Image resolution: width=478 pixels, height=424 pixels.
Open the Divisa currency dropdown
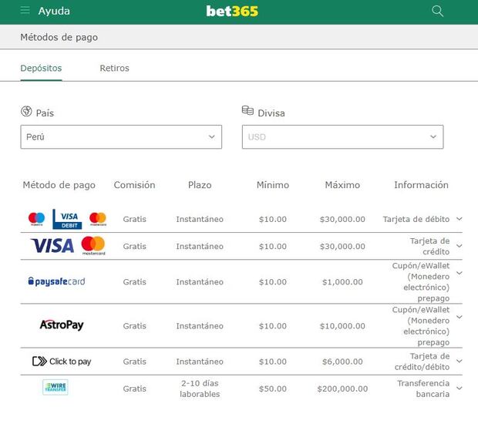click(x=342, y=136)
